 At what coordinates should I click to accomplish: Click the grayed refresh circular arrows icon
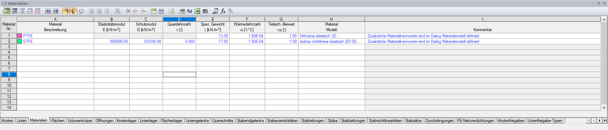(x=81, y=11)
